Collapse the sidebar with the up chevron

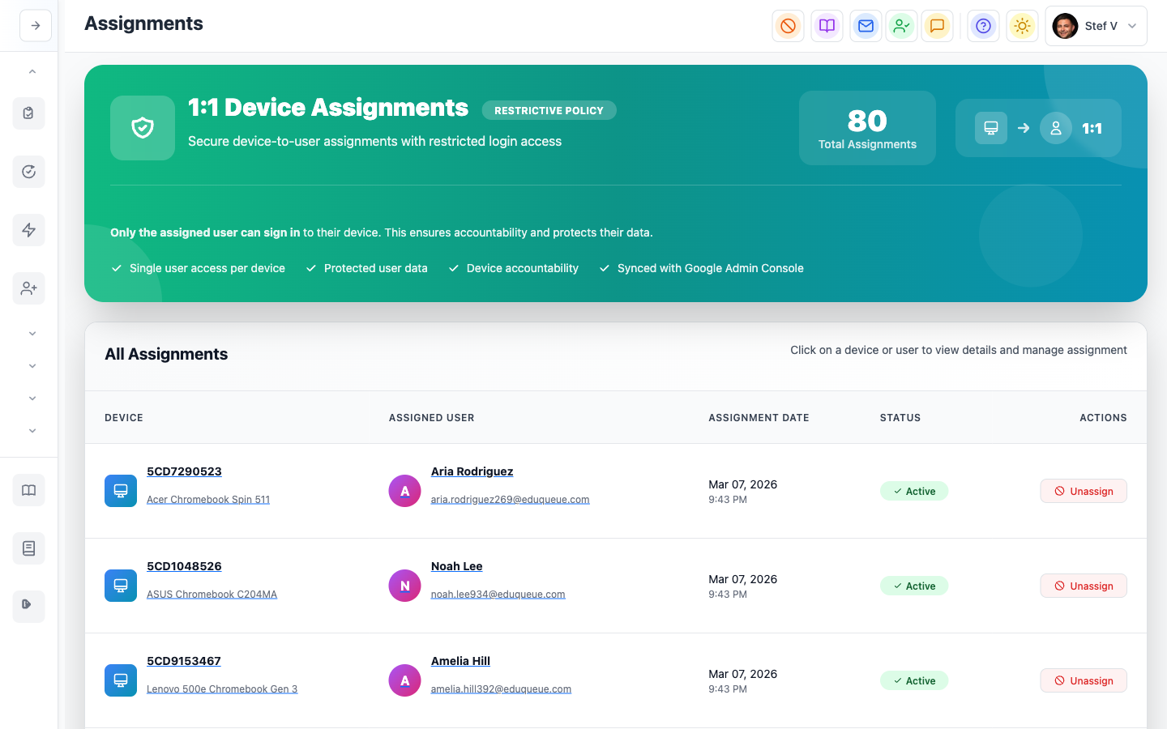32,71
